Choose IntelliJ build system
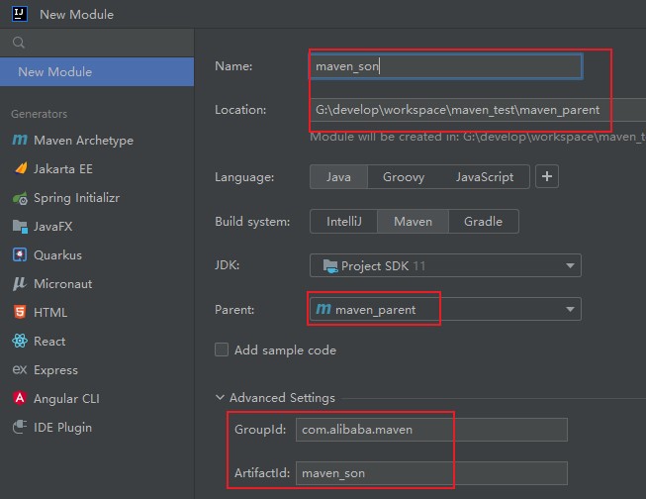The width and height of the screenshot is (646, 499). tap(343, 222)
